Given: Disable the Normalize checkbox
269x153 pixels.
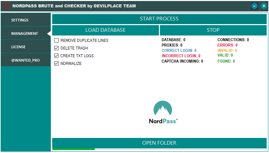Looking at the screenshot, I should click(56, 63).
